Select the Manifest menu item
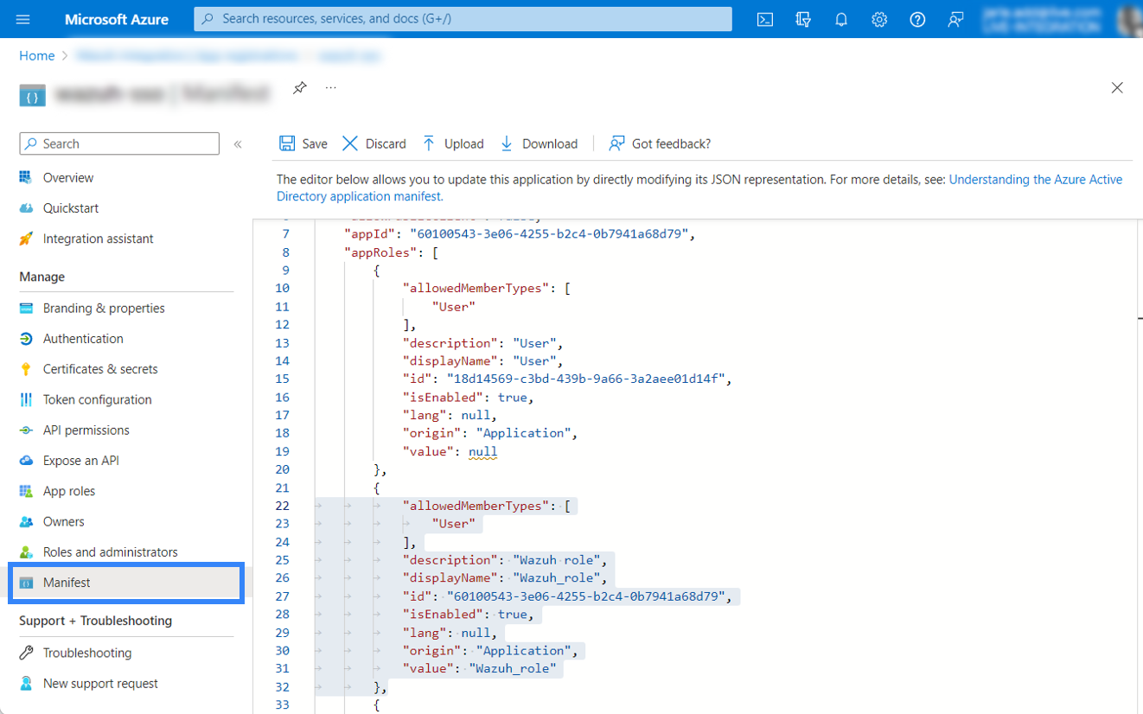Screen dimensions: 1143x714 [126, 583]
